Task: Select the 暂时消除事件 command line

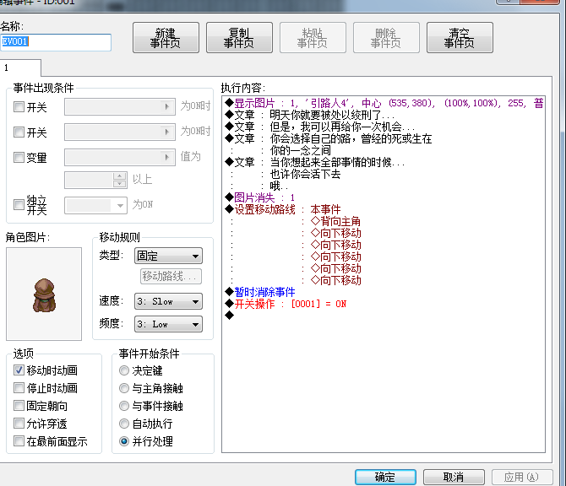Action: (260, 292)
